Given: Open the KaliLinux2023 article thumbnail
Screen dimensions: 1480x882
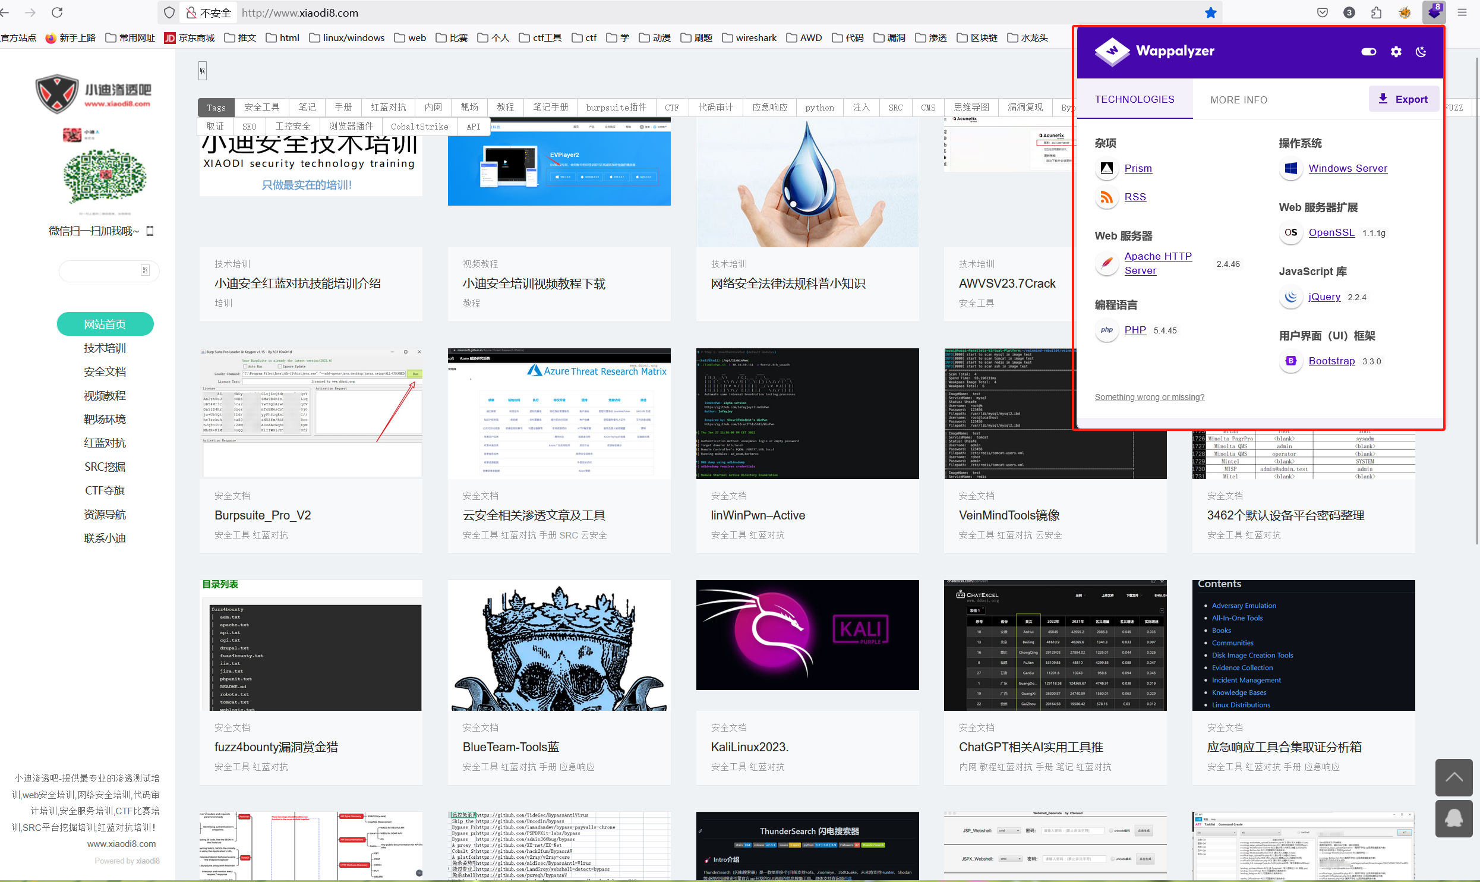Looking at the screenshot, I should click(807, 635).
